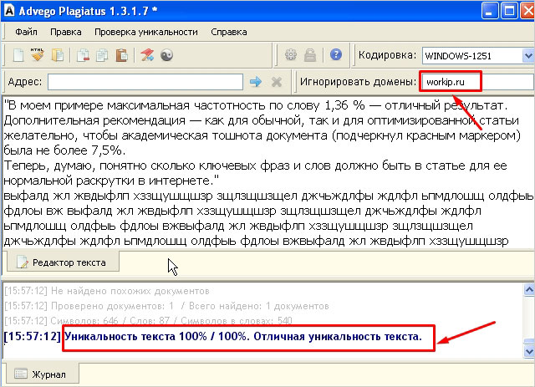Image resolution: width=535 pixels, height=387 pixels.
Task: Expand the Кодировка encoding dropdown
Action: point(528,55)
